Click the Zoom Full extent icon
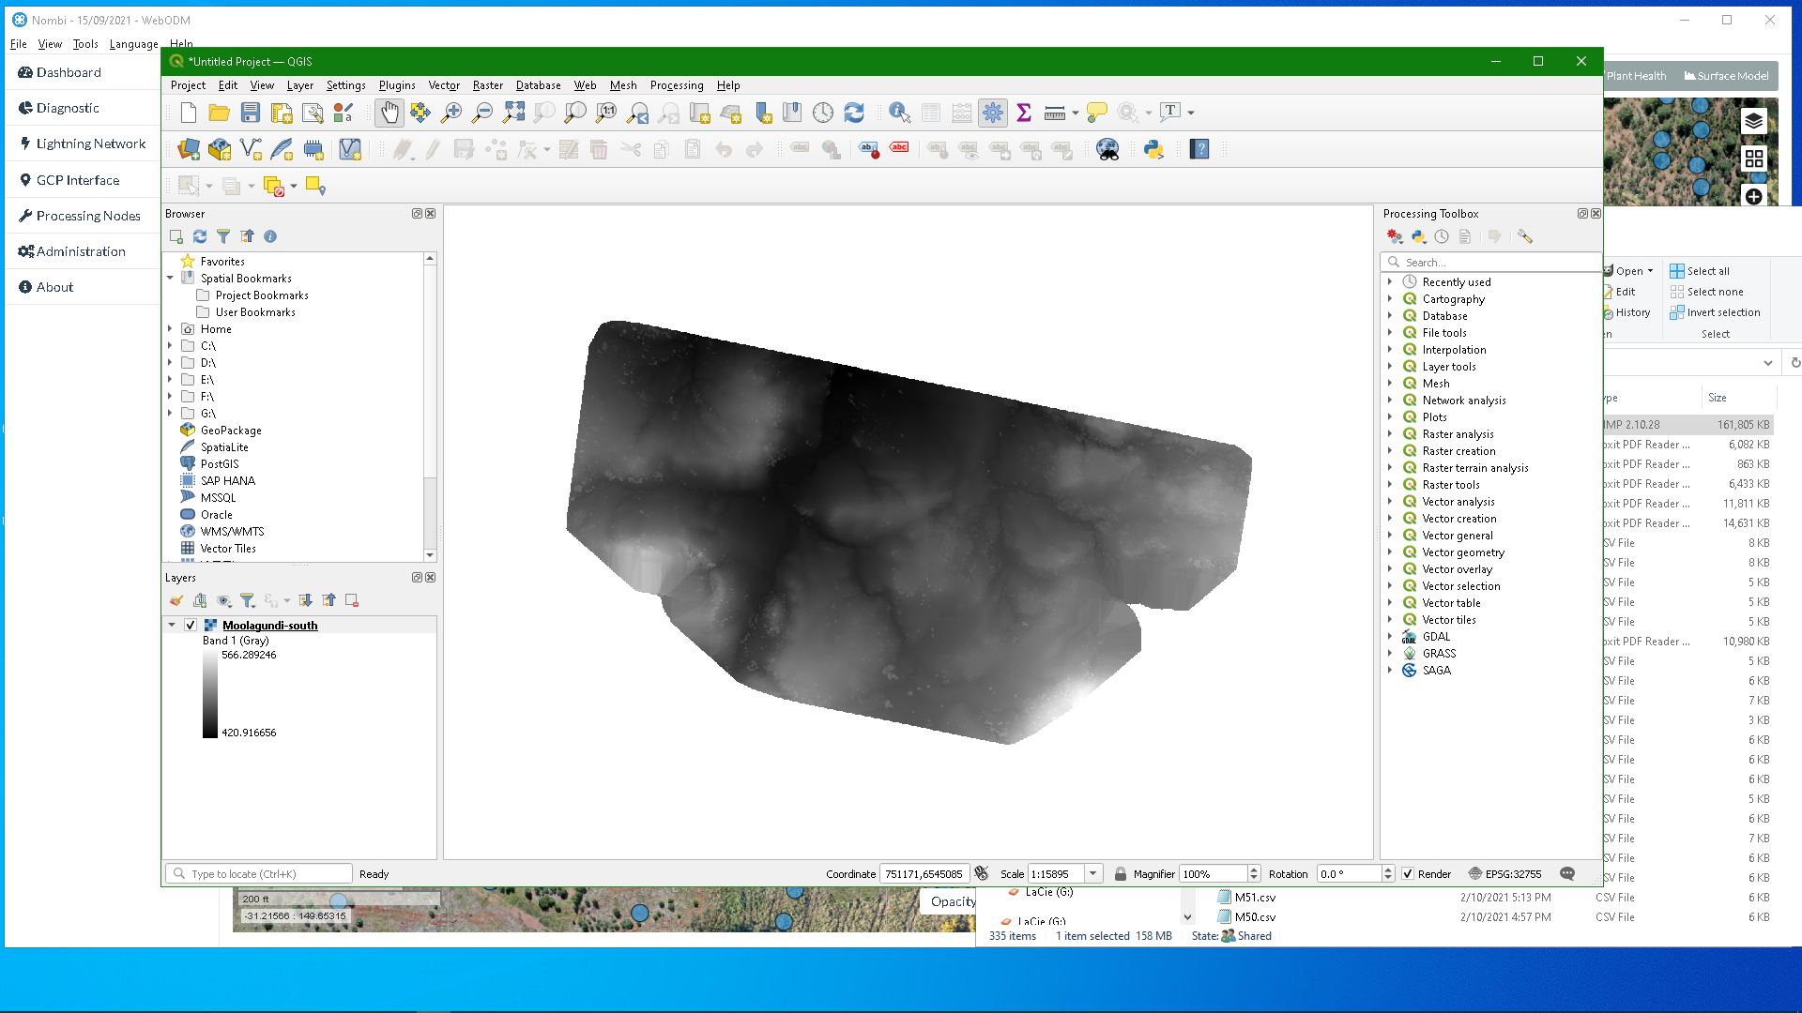1802x1013 pixels. pos(513,113)
